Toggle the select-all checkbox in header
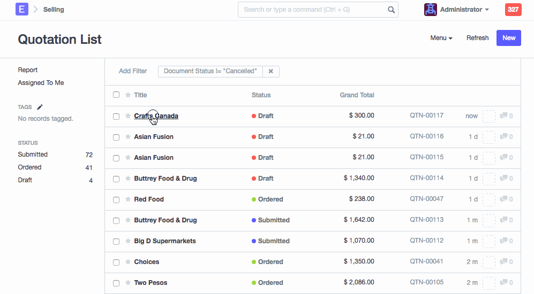The width and height of the screenshot is (534, 294). 116,95
